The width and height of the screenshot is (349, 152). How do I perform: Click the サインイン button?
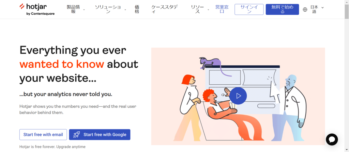pyautogui.click(x=249, y=9)
